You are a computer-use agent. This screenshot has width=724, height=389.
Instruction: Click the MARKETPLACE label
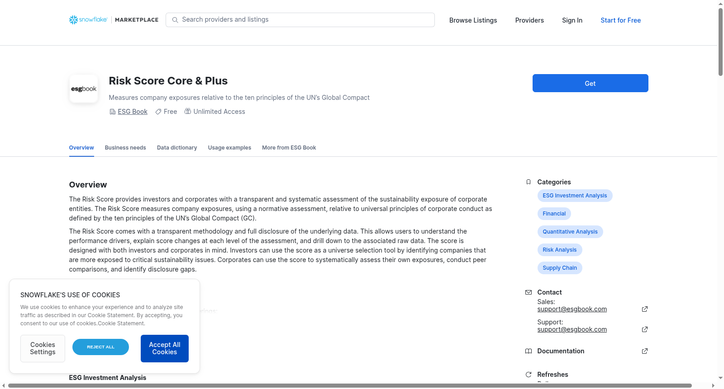(137, 20)
